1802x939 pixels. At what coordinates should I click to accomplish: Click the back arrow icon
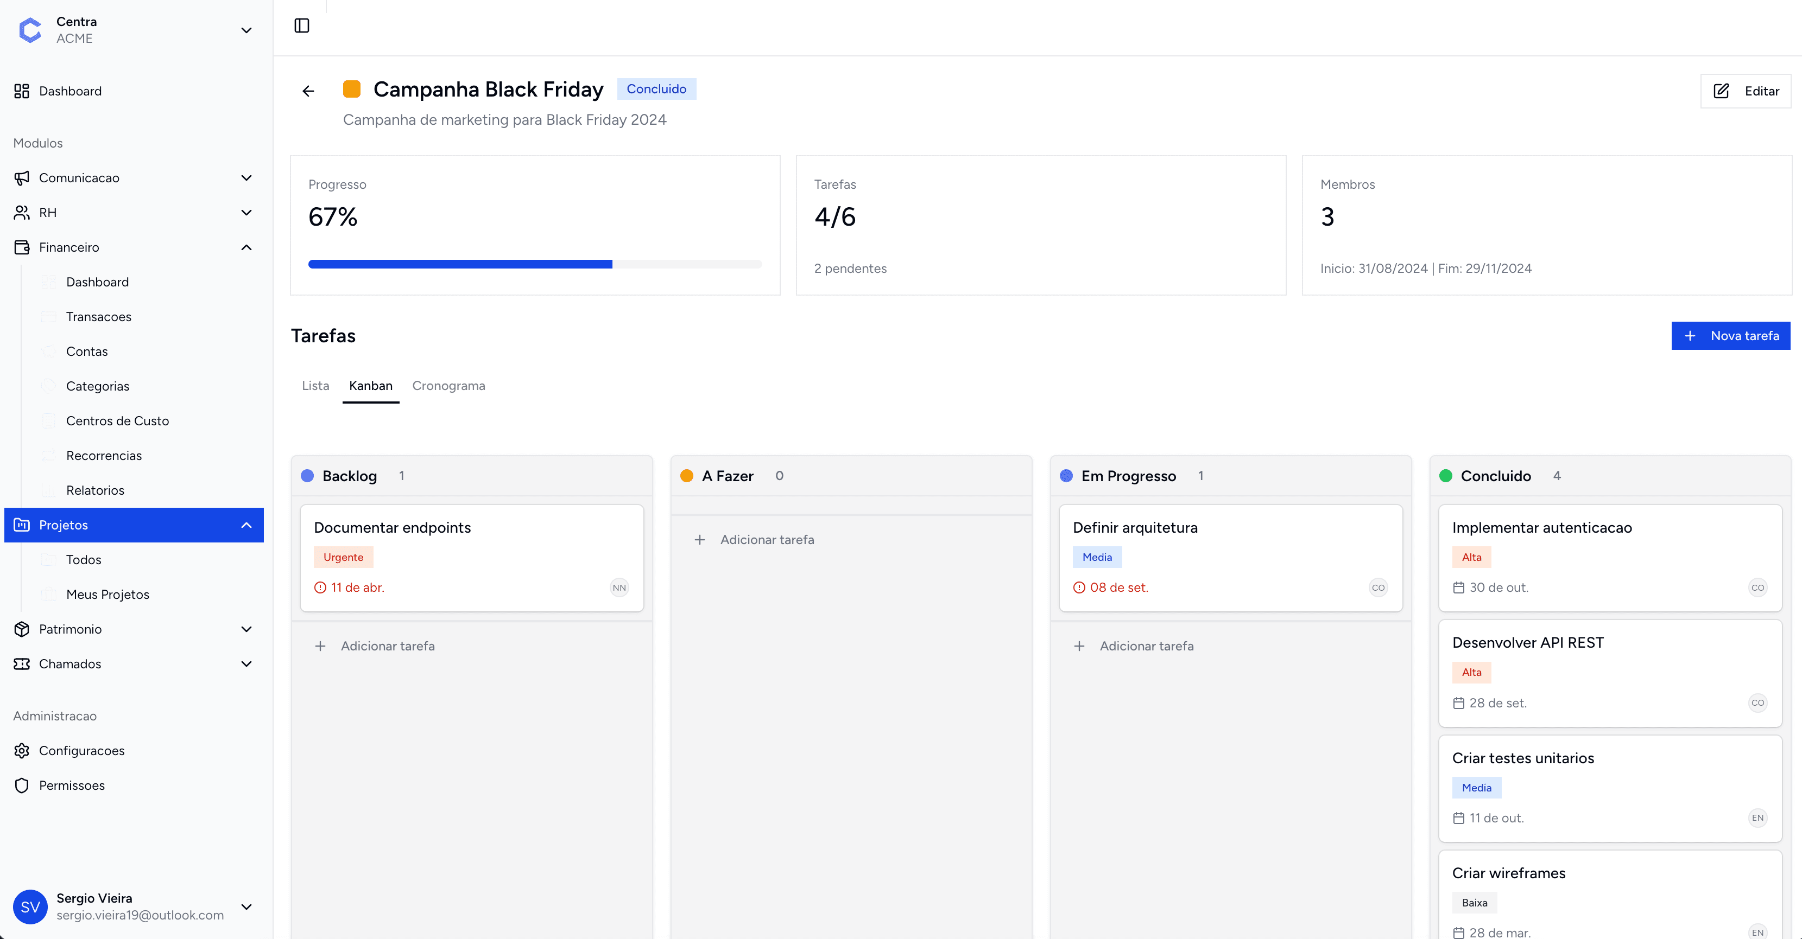point(308,91)
